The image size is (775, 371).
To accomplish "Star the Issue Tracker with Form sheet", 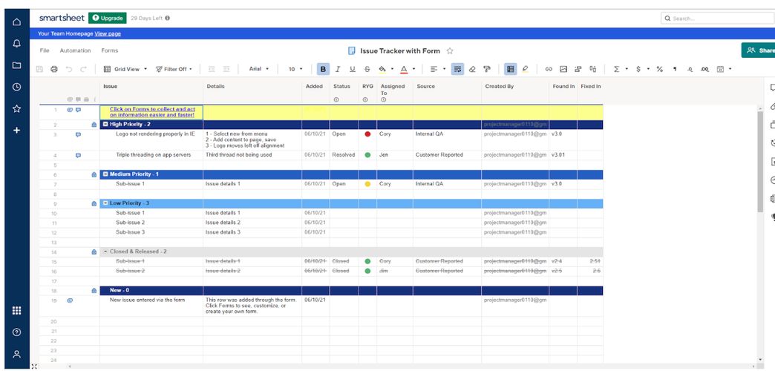I will point(450,51).
